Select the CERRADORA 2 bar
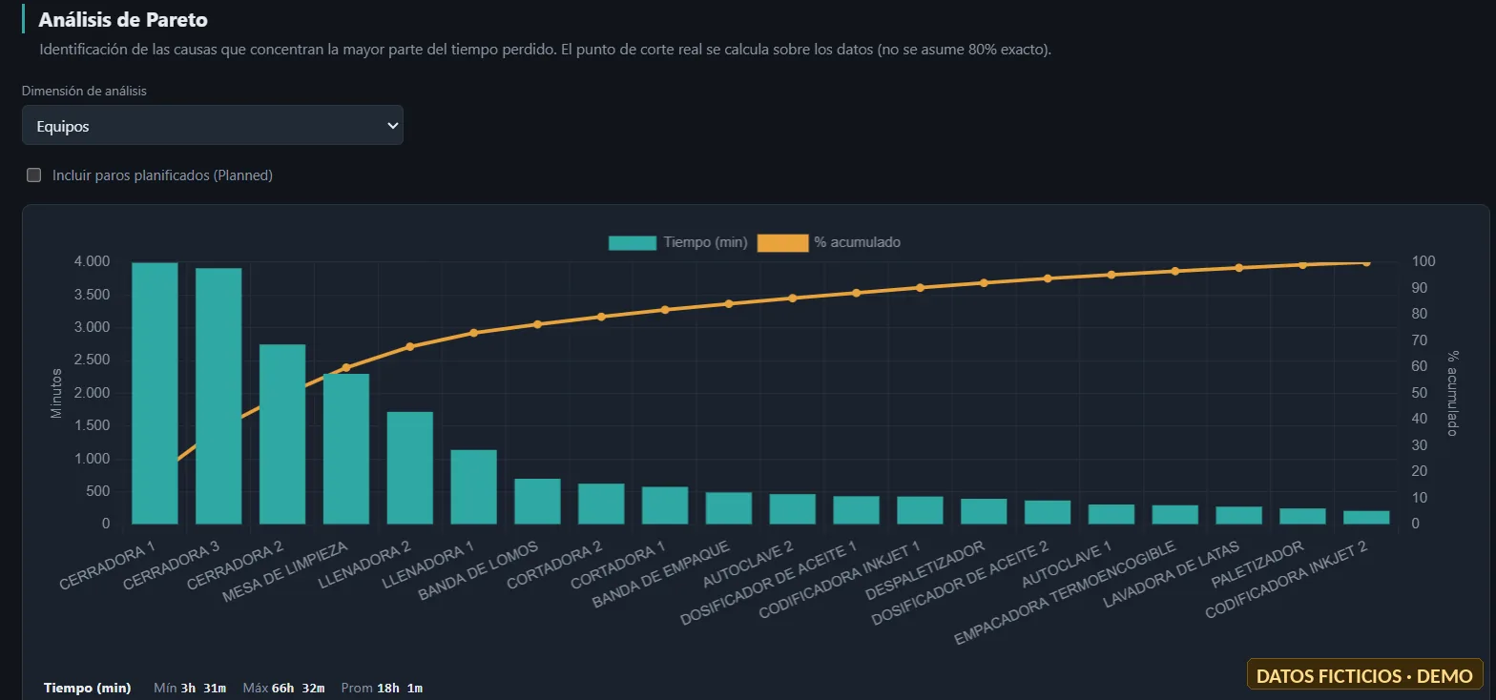Image resolution: width=1496 pixels, height=700 pixels. pos(282,434)
